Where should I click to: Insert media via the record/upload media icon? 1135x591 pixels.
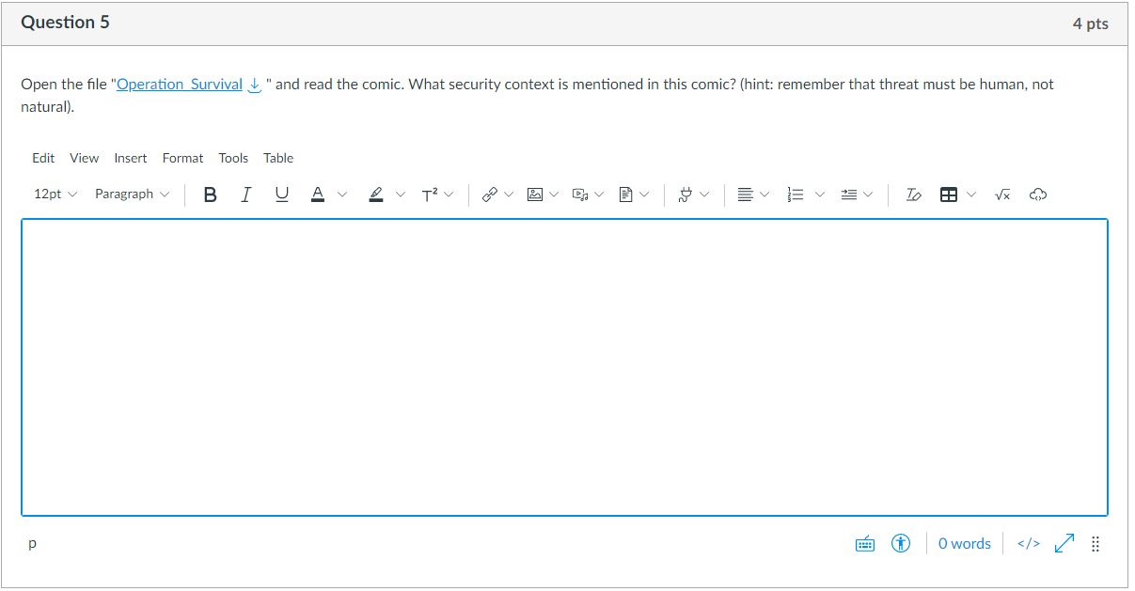(580, 194)
